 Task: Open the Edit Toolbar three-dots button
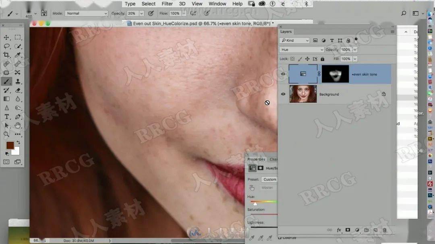pos(18,134)
